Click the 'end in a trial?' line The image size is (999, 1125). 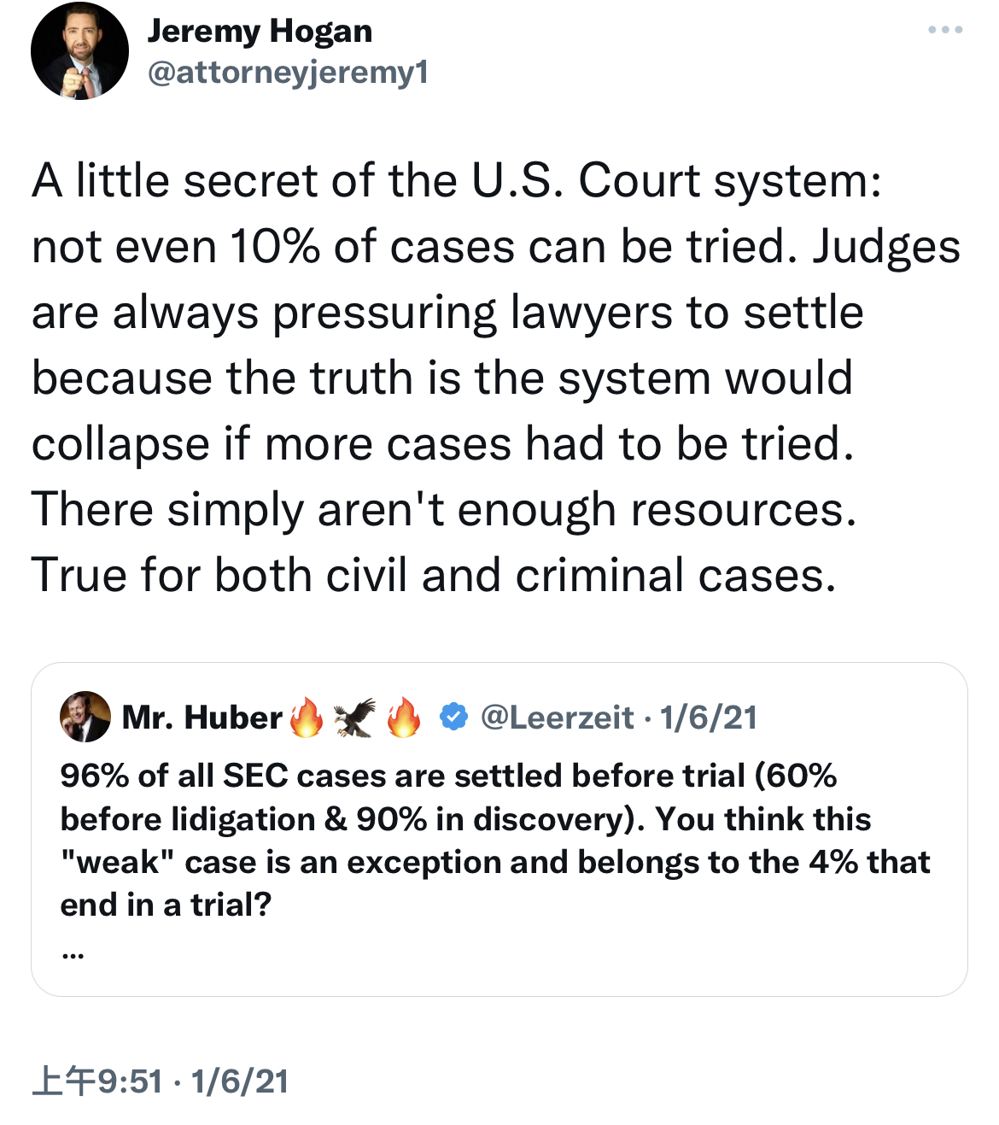coord(166,905)
